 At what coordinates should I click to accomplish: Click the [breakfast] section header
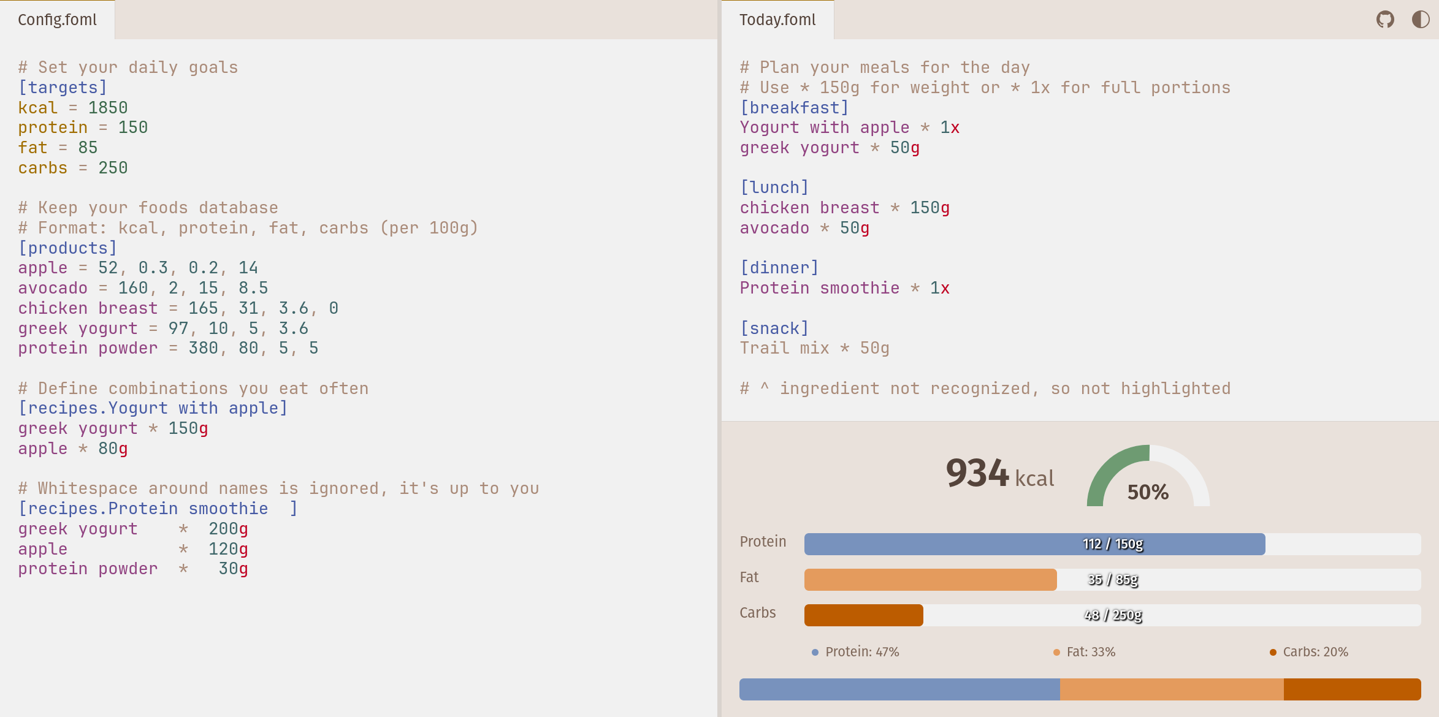click(795, 108)
